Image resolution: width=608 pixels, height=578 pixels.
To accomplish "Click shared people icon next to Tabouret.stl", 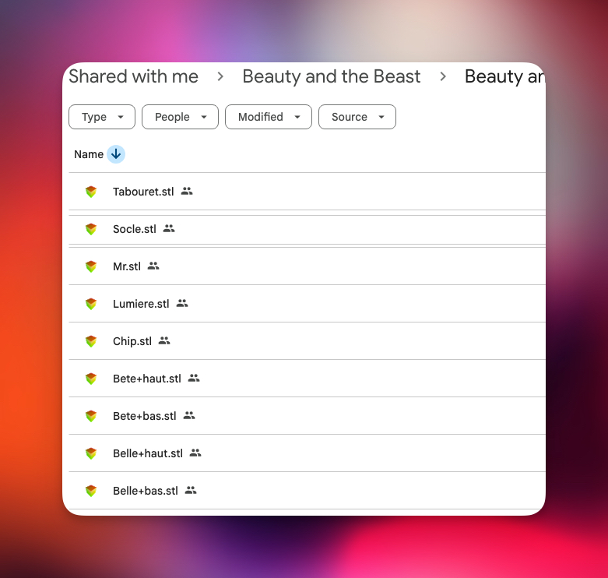I will (x=187, y=192).
